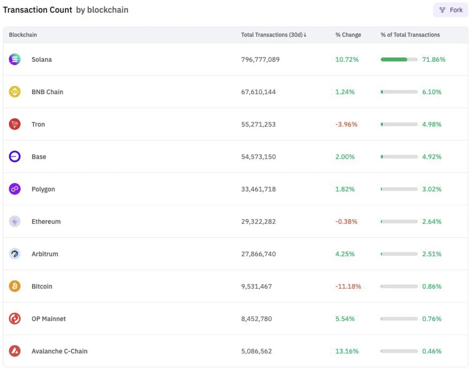Click the Solana blockchain icon

coord(15,59)
